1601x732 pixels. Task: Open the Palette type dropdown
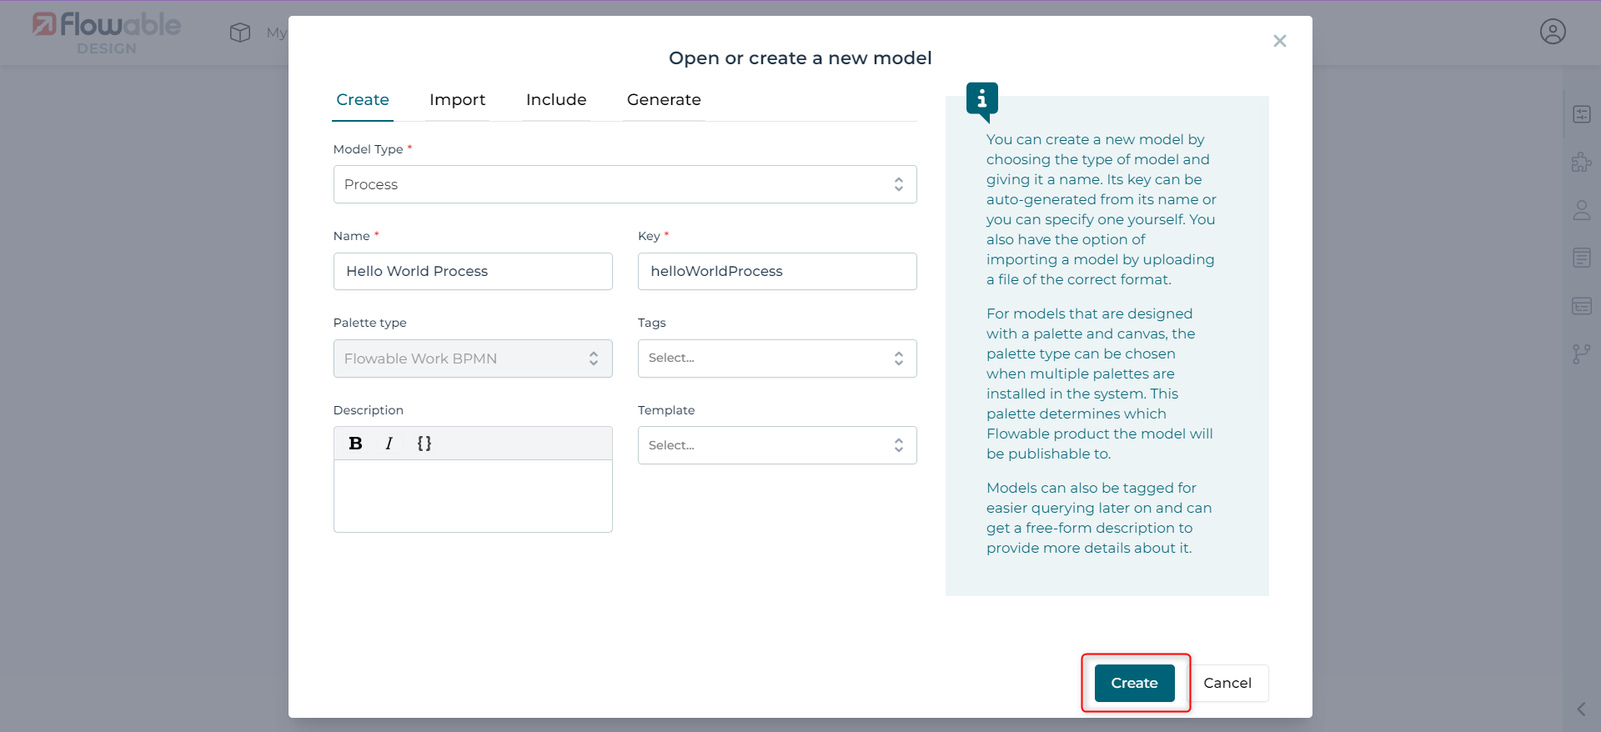pyautogui.click(x=473, y=358)
